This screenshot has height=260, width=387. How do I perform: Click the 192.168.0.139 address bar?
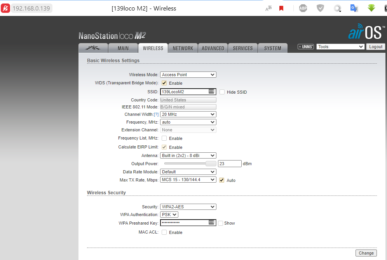click(31, 9)
